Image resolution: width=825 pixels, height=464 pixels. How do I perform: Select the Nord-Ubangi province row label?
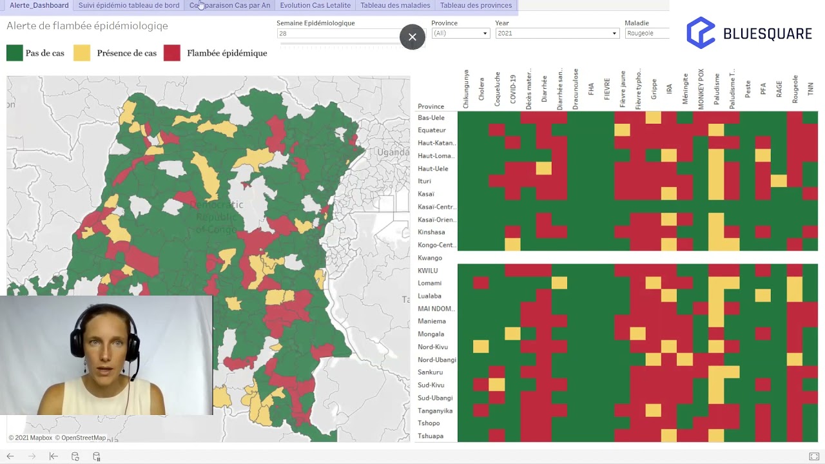click(x=437, y=360)
